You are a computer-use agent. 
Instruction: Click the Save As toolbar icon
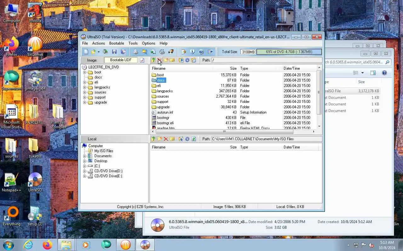point(123,52)
